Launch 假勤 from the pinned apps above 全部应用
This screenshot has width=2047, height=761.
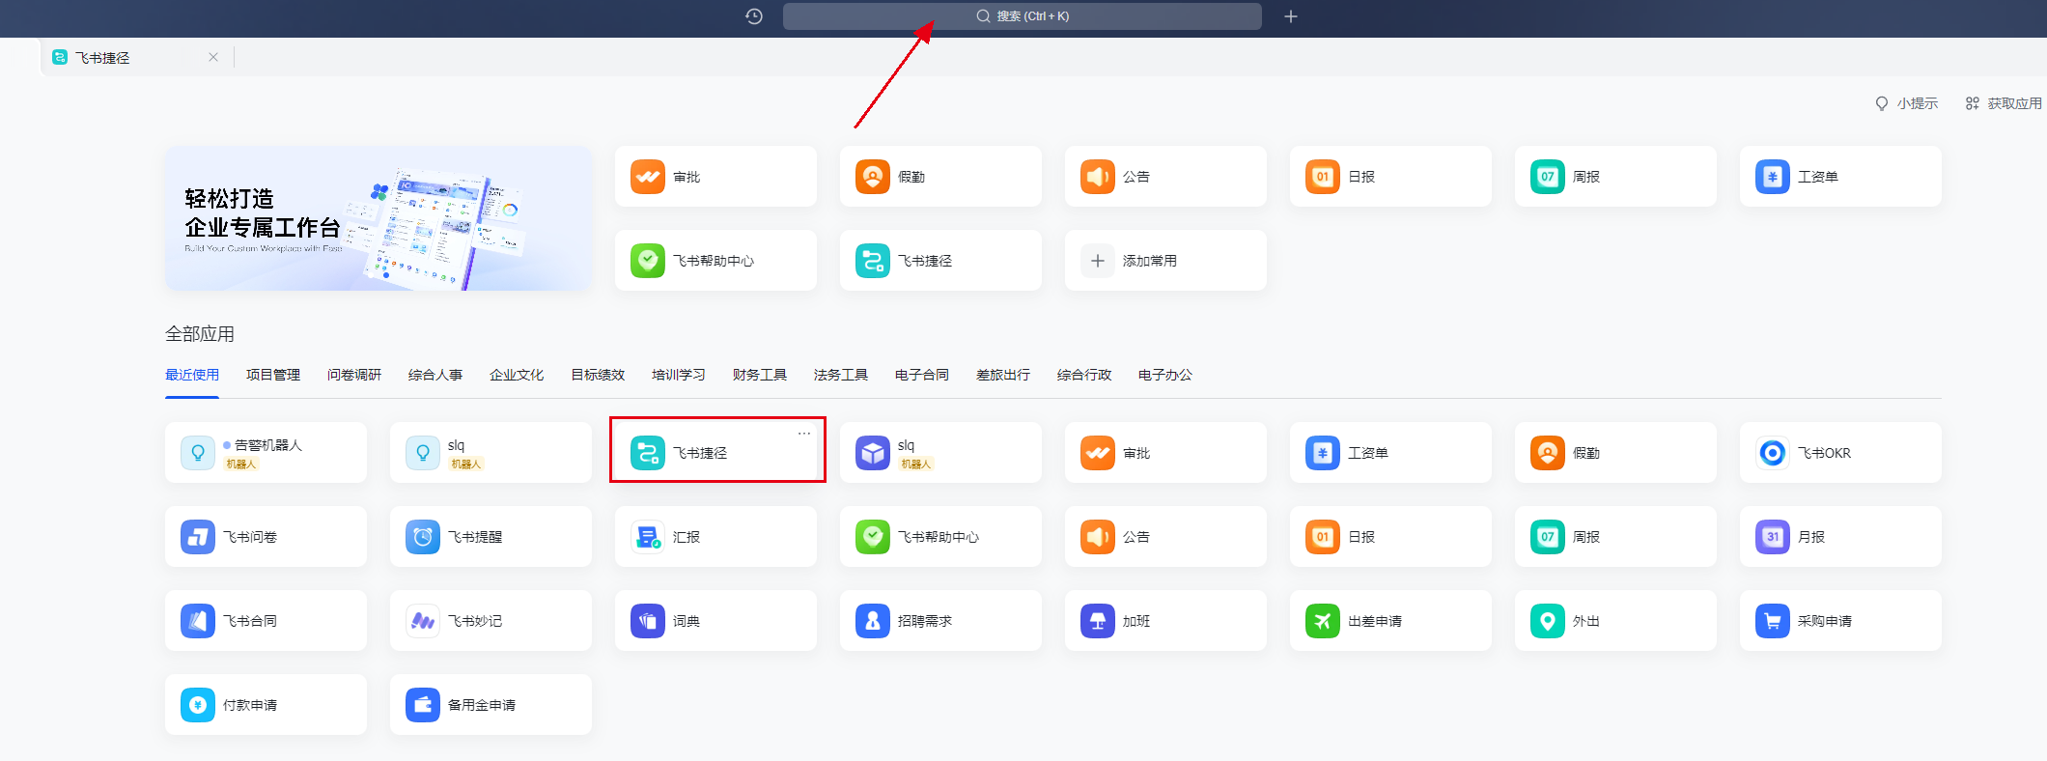tap(940, 177)
